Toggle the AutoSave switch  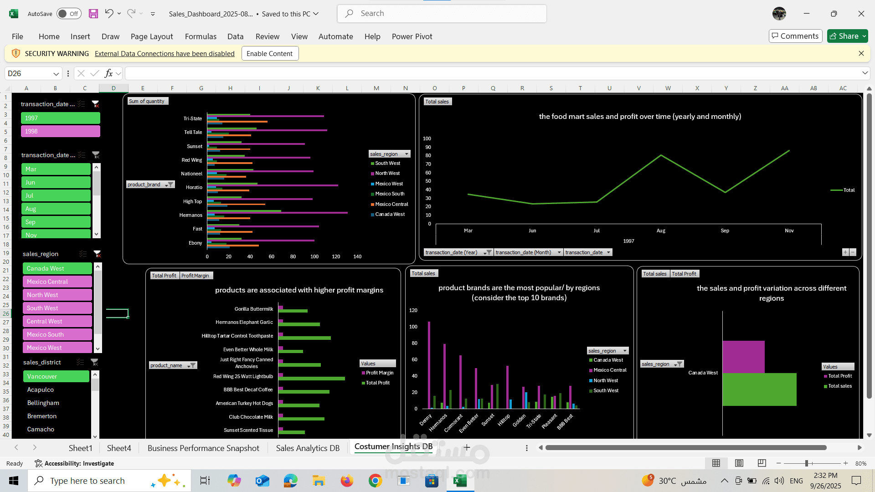point(69,14)
